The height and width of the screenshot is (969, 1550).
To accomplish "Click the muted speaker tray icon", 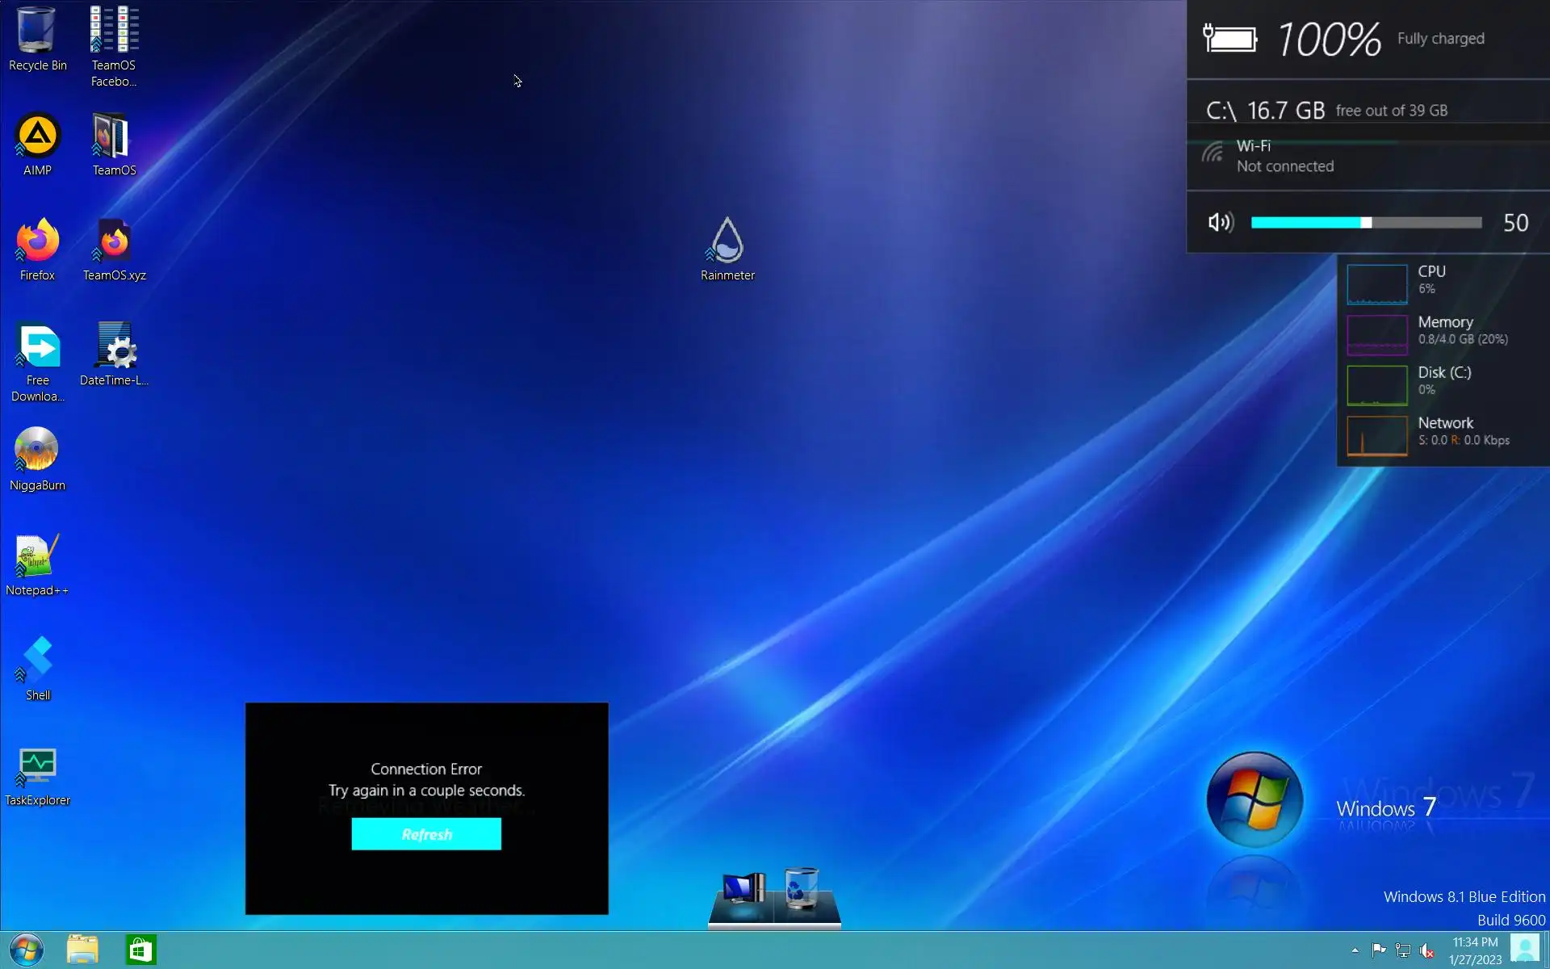I will pos(1427,950).
